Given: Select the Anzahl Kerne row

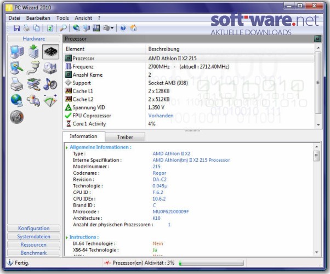Looking at the screenshot, I should coord(189,75).
